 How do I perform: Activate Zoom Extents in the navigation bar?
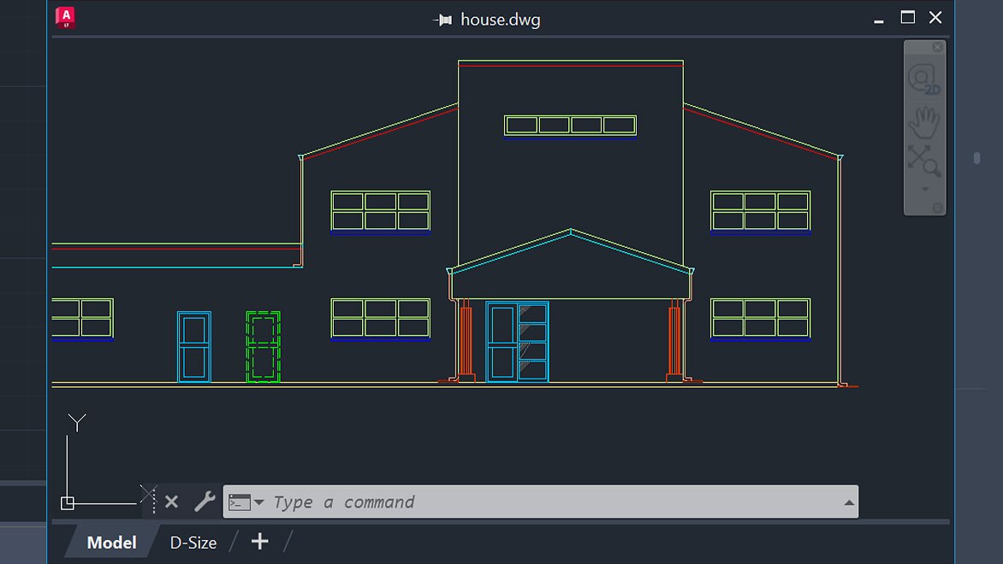click(923, 158)
